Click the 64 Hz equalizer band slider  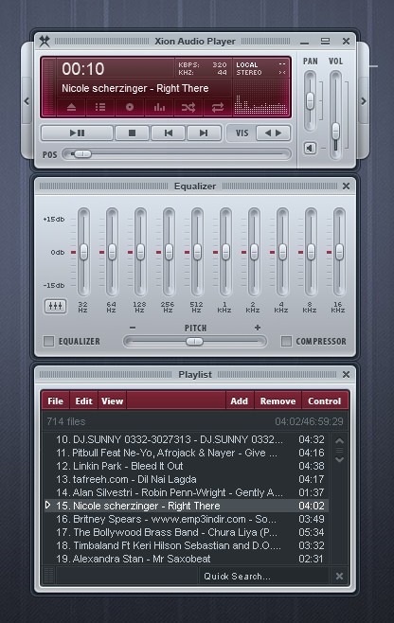coord(112,252)
